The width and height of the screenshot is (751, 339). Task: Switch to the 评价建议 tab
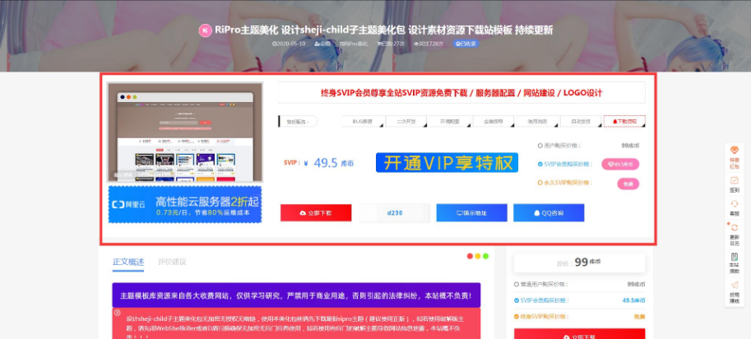173,262
